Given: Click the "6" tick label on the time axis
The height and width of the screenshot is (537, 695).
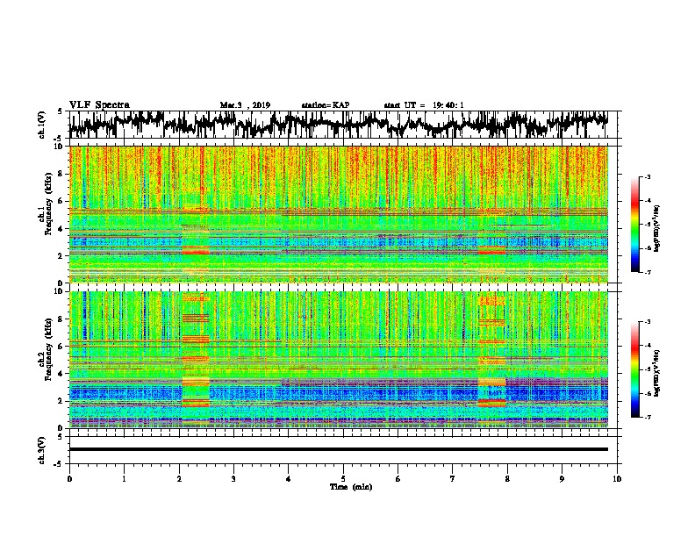Looking at the screenshot, I should (x=398, y=478).
